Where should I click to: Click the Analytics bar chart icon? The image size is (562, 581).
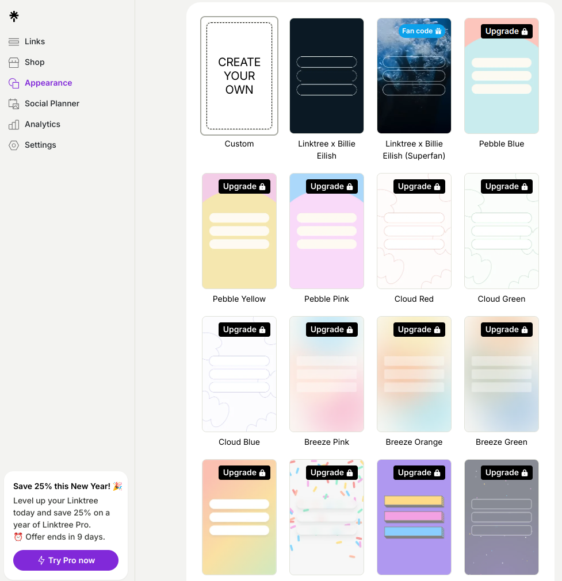(x=14, y=125)
